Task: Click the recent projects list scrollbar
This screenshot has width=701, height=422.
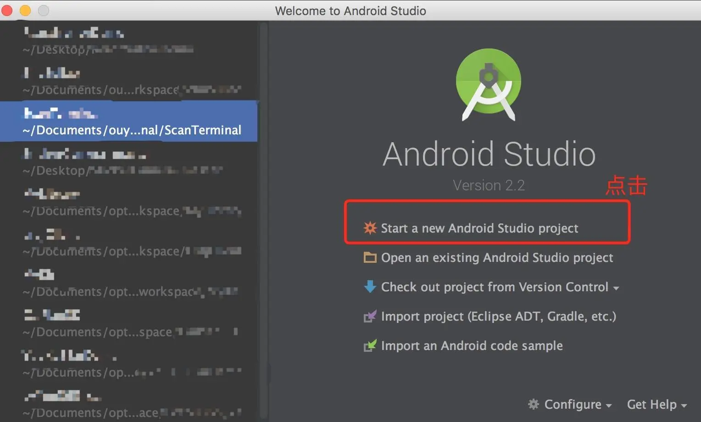Action: pyautogui.click(x=264, y=221)
